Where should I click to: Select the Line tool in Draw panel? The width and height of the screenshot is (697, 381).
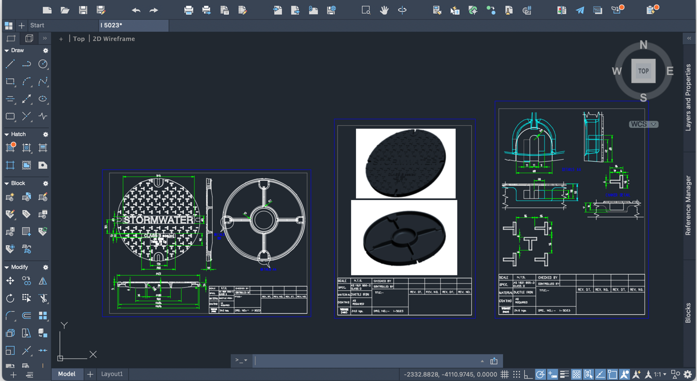pyautogui.click(x=10, y=64)
